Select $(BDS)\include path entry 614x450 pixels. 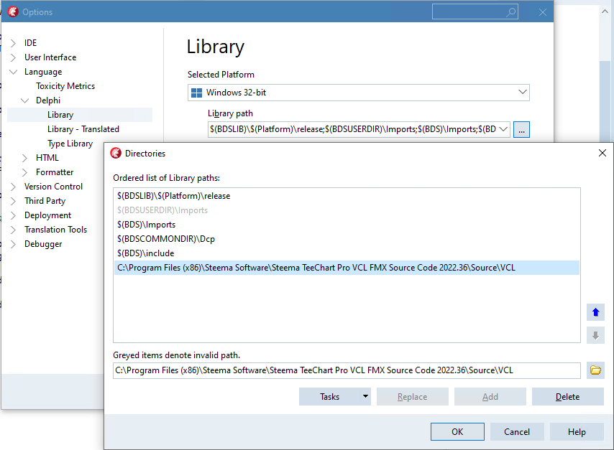pyautogui.click(x=347, y=253)
